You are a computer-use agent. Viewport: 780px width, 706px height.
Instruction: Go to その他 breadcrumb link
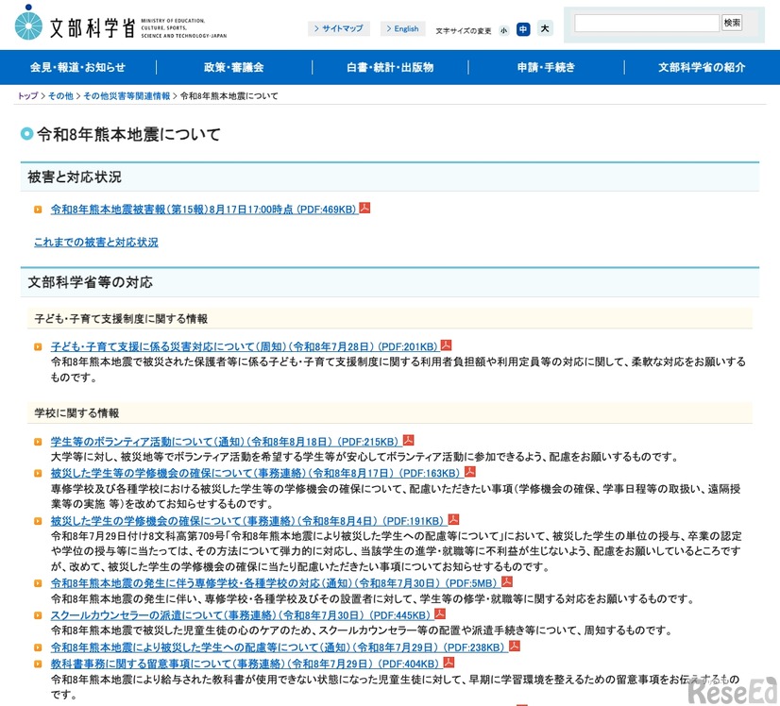pyautogui.click(x=60, y=96)
